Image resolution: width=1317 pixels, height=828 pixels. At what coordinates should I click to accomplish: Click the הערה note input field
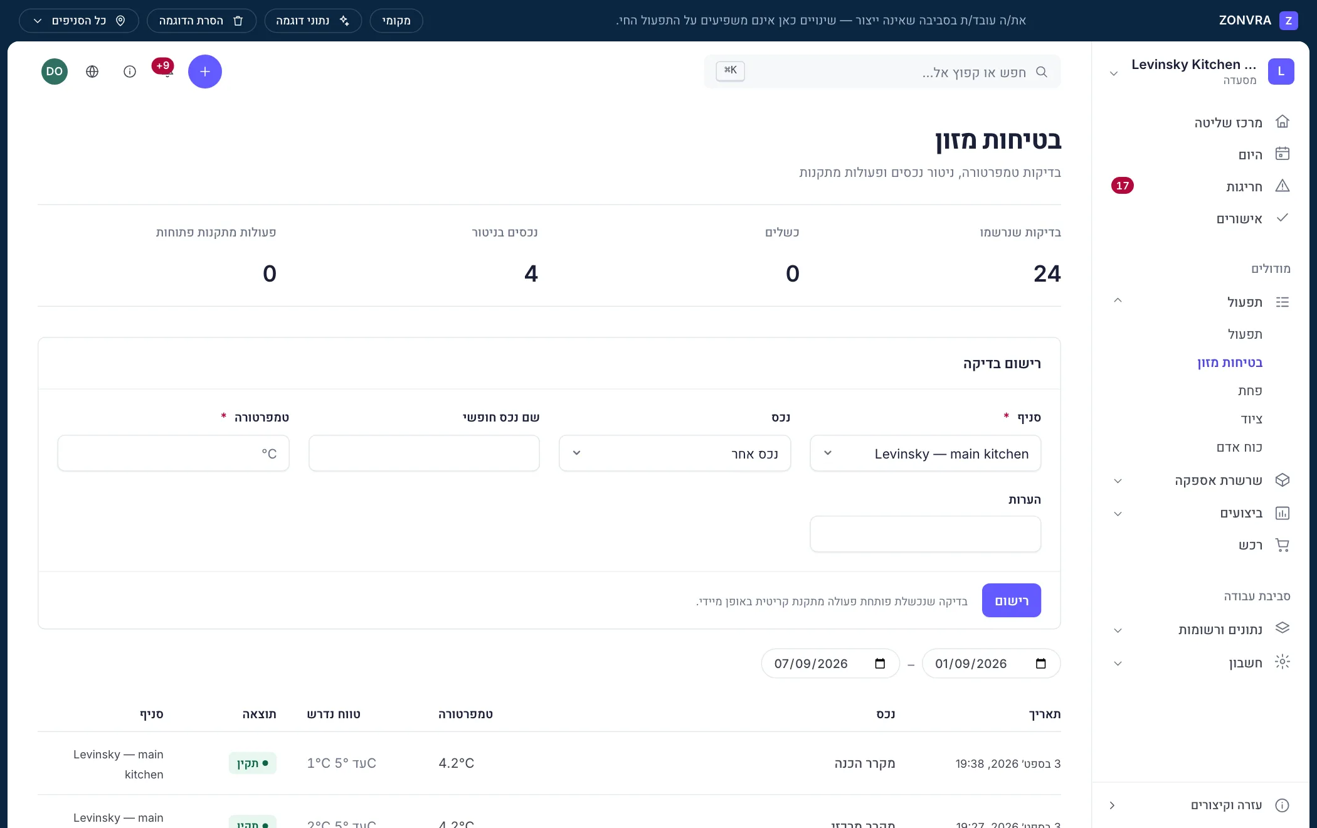926,534
